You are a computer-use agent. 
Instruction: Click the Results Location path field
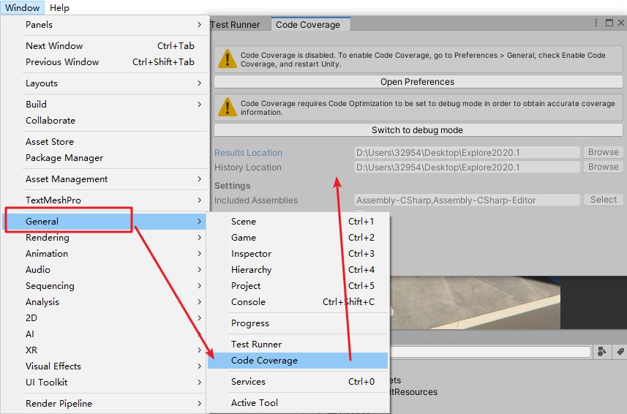coord(467,153)
